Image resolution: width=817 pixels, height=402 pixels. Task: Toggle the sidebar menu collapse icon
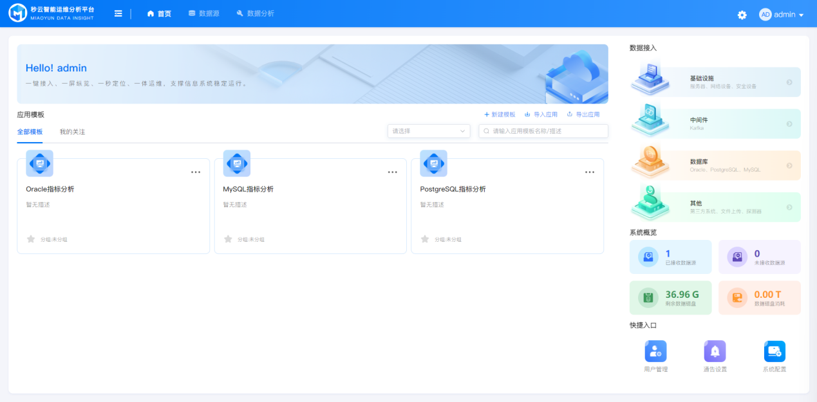click(118, 14)
